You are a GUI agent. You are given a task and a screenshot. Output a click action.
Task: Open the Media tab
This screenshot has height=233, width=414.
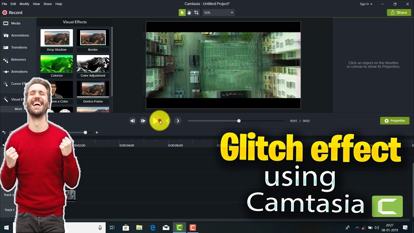coord(16,23)
